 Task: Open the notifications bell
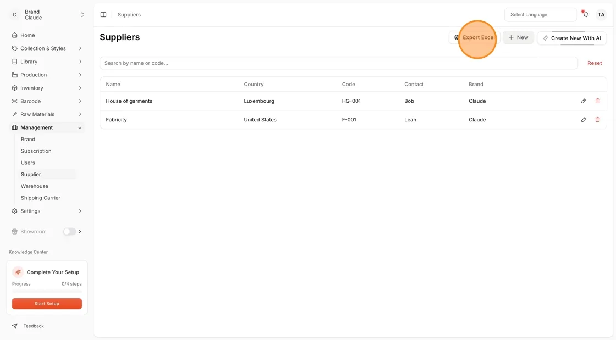586,14
